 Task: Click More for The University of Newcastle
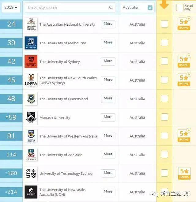pyautogui.click(x=108, y=192)
